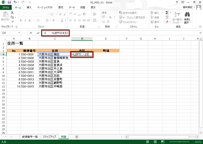Click the 柳井美紀 account name
Viewport: 203px width, 144px height.
click(188, 7)
